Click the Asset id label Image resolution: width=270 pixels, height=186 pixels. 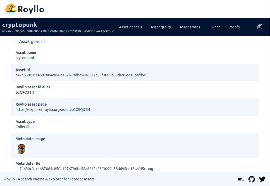(23, 70)
